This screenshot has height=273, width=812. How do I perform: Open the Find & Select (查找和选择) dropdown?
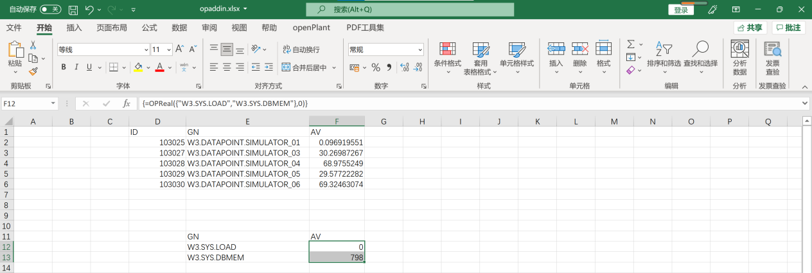700,57
